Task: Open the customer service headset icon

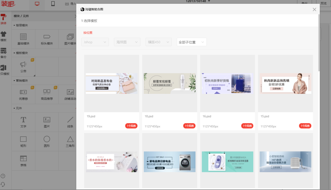Action: click(3, 184)
